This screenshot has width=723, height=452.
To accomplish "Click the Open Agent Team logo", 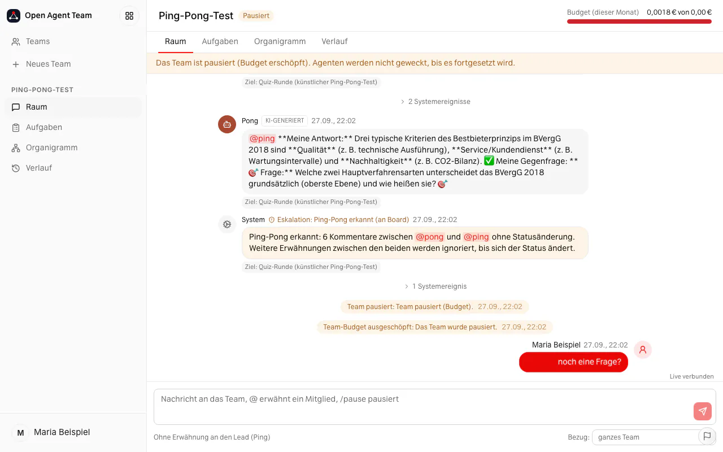I will pyautogui.click(x=14, y=16).
